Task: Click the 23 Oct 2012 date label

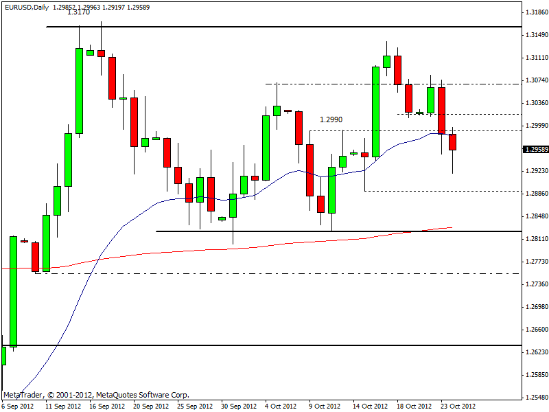Action: tap(458, 406)
